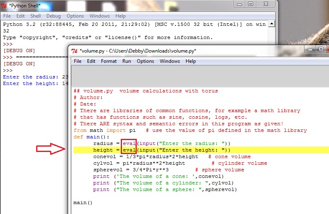Open File menu in volume.py editor
The height and width of the screenshot is (214, 329).
pos(78,61)
